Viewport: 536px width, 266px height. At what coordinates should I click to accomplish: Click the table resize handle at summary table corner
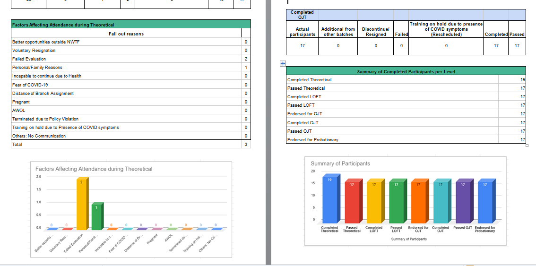click(527, 146)
